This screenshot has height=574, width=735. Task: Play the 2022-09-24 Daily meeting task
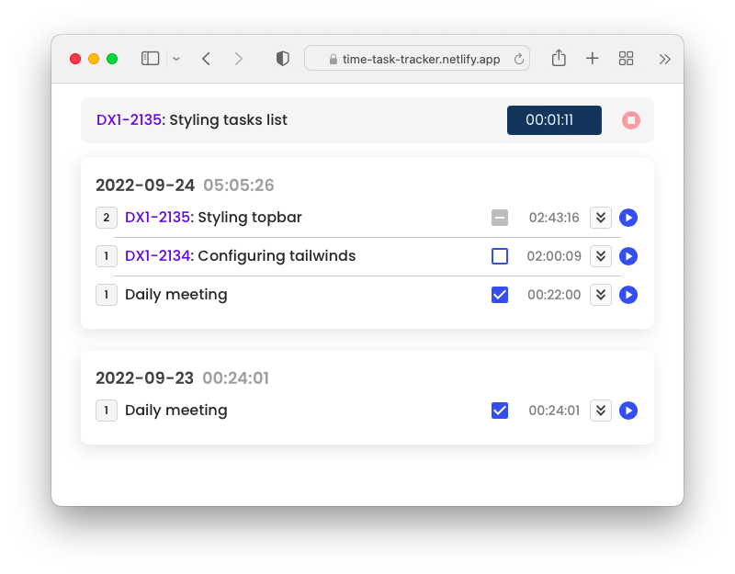pyautogui.click(x=628, y=295)
